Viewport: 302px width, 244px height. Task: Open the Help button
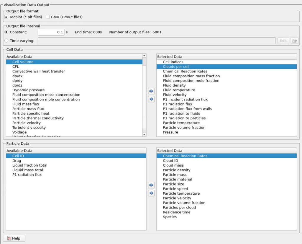(14, 238)
